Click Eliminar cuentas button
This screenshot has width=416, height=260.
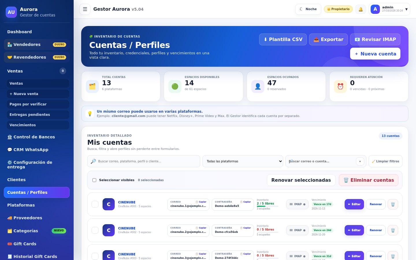(x=369, y=180)
